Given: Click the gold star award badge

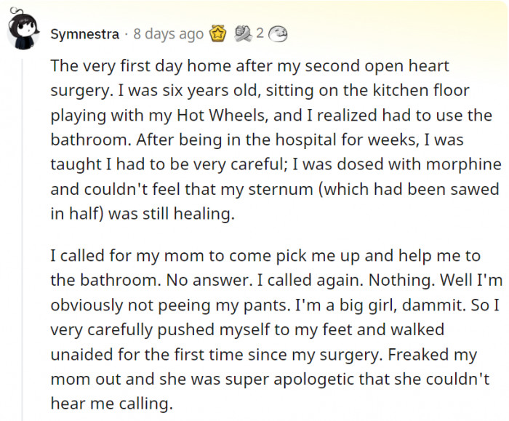Looking at the screenshot, I should click(217, 33).
